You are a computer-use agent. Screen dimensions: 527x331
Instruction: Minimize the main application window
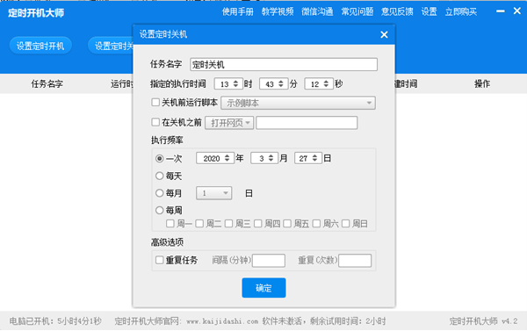500,11
